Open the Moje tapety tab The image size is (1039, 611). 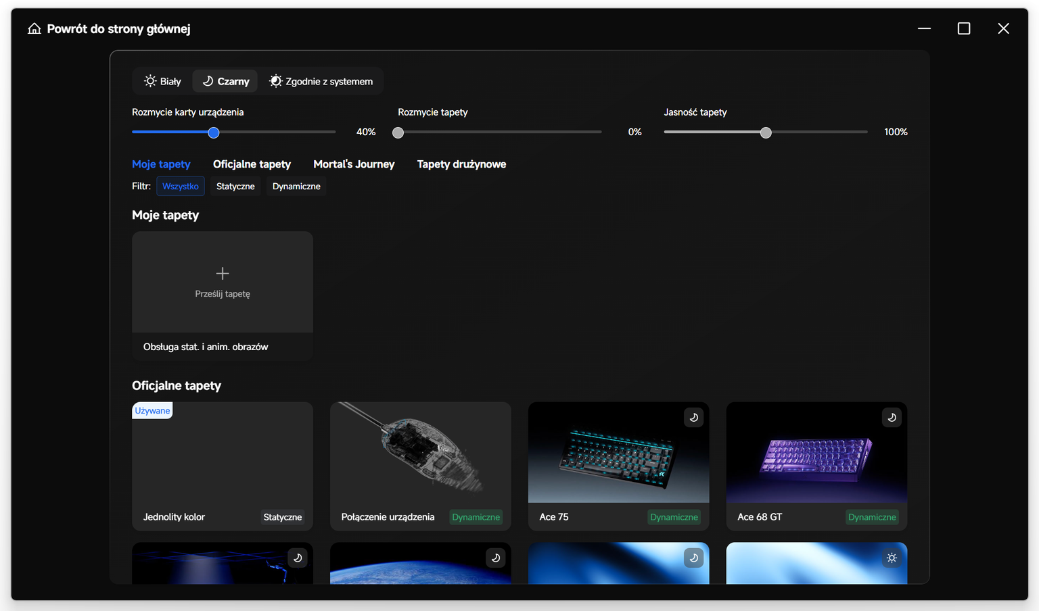pyautogui.click(x=161, y=164)
